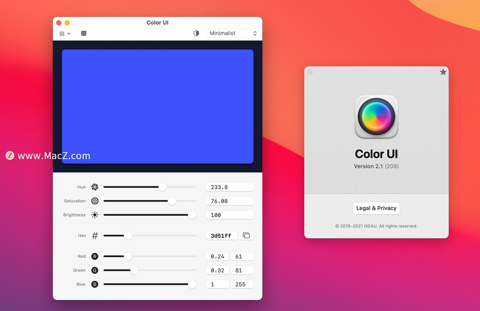This screenshot has width=480, height=311.
Task: Close the About window with gray button
Action: tap(310, 72)
